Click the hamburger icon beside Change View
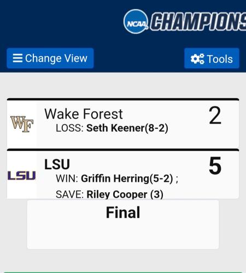The height and width of the screenshot is (273, 246). point(17,58)
